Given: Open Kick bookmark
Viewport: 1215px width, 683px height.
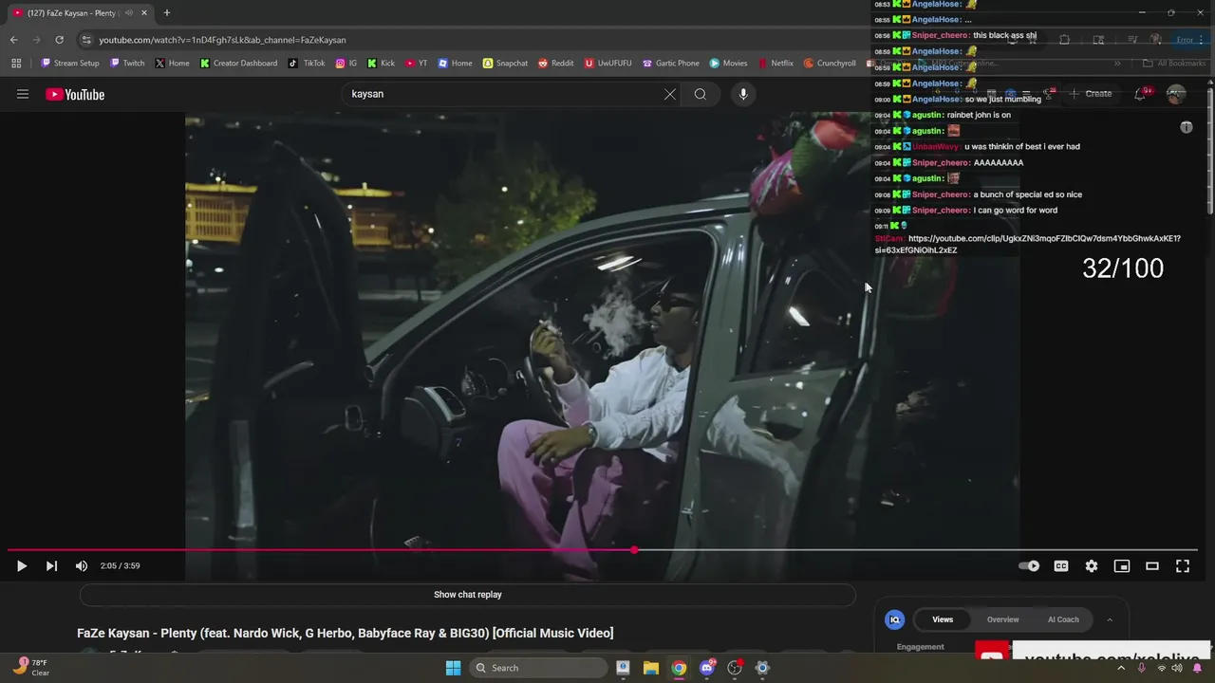Looking at the screenshot, I should coord(381,64).
